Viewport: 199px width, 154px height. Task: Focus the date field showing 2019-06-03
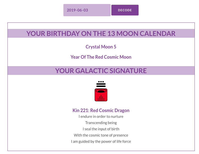point(87,10)
